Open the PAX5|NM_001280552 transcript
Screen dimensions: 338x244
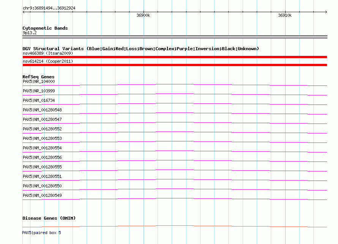[x=42, y=129]
